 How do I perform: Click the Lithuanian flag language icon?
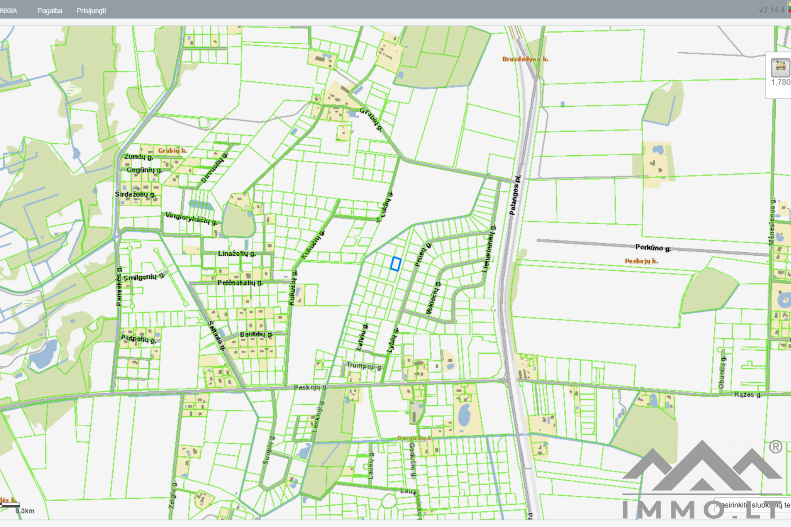point(789,7)
